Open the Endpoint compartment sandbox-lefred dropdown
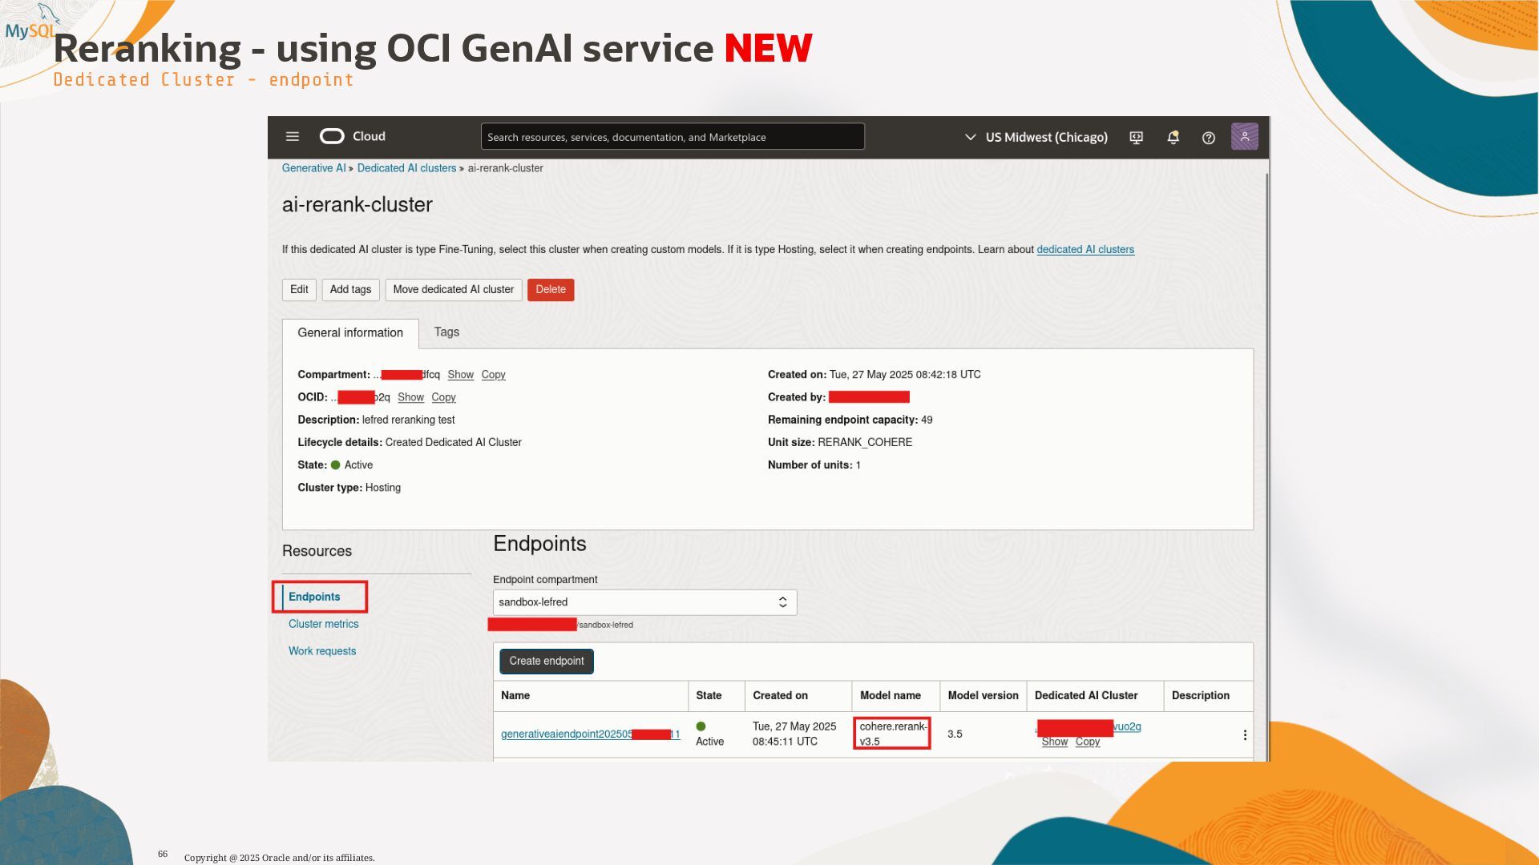 644,602
